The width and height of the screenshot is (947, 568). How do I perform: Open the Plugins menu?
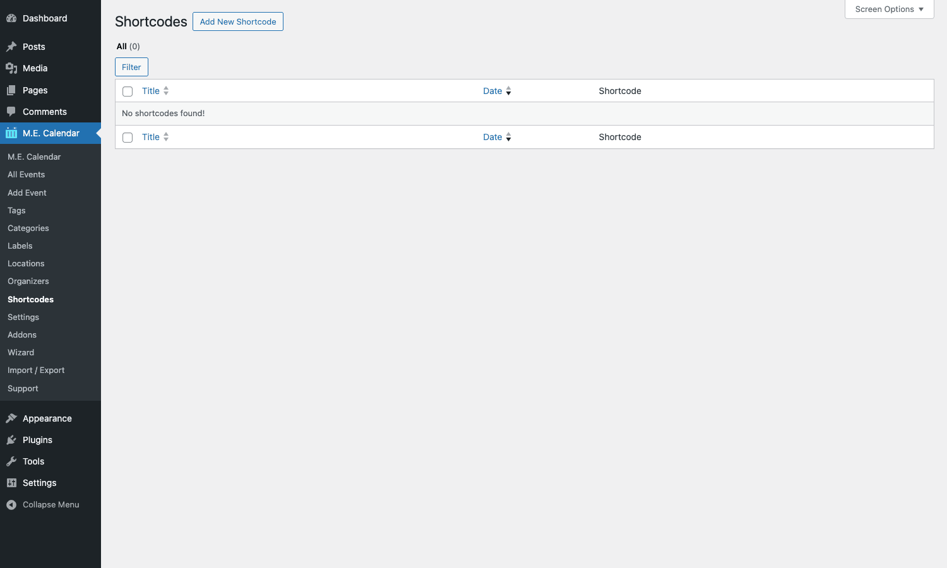click(x=51, y=440)
